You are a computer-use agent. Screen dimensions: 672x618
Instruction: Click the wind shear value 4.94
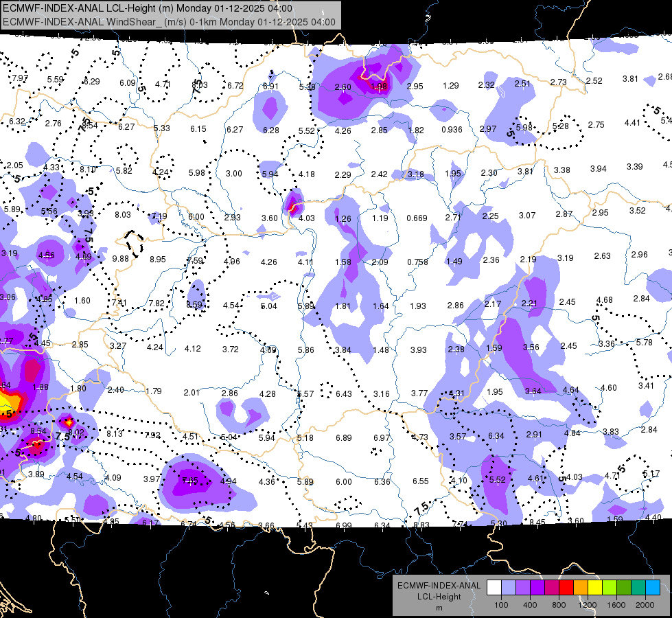[x=228, y=481]
